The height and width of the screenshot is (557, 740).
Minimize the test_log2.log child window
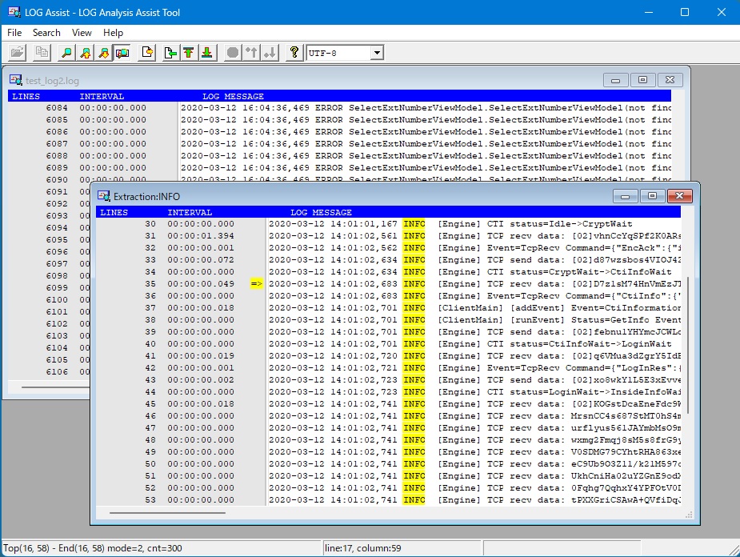[x=615, y=80]
